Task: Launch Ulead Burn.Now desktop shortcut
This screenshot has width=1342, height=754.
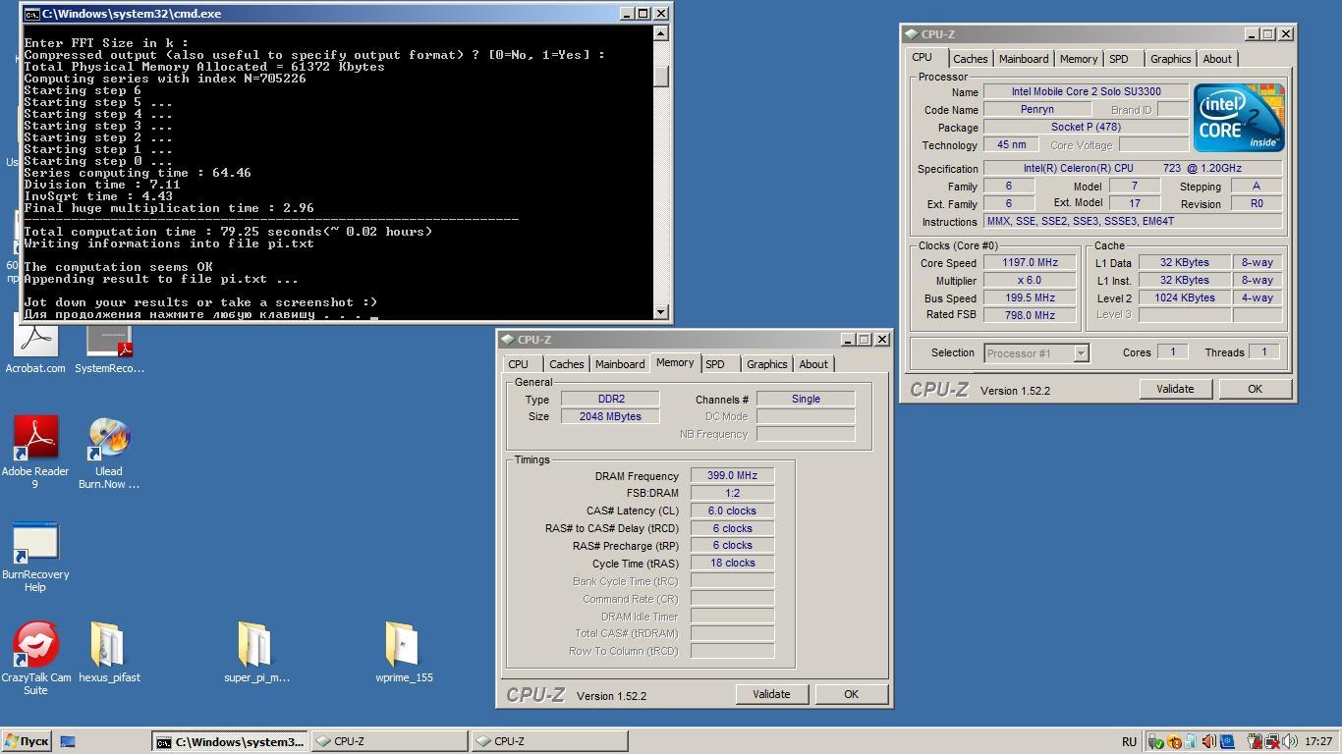Action: point(109,452)
